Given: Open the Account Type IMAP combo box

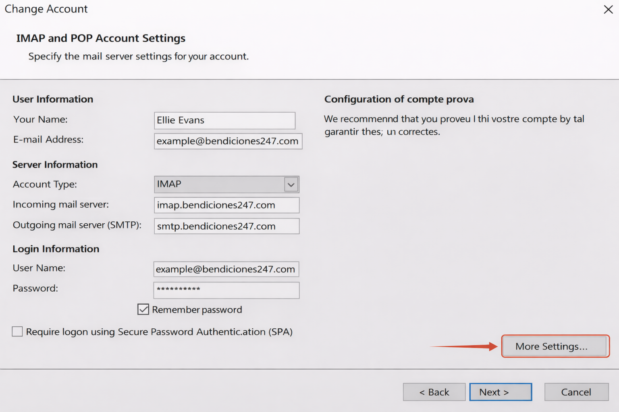Looking at the screenshot, I should (x=220, y=184).
